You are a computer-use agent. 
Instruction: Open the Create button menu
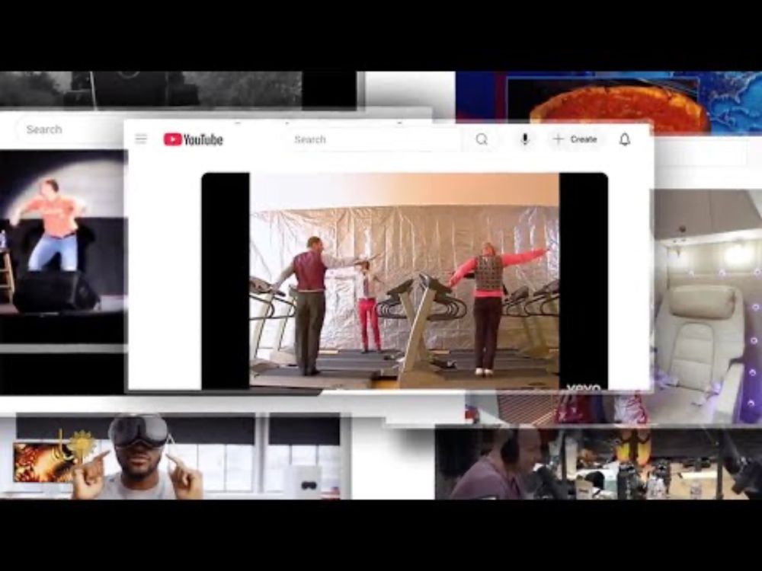click(575, 139)
